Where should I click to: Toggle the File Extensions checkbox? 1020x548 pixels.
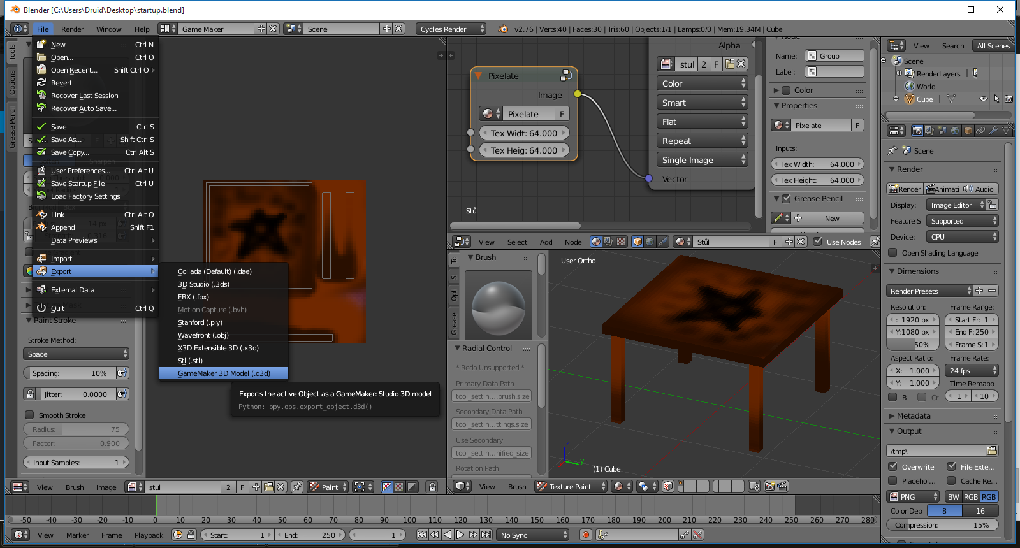click(x=952, y=467)
